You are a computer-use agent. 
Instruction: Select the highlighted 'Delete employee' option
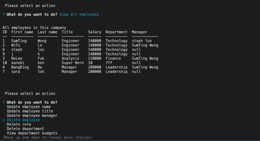23,120
